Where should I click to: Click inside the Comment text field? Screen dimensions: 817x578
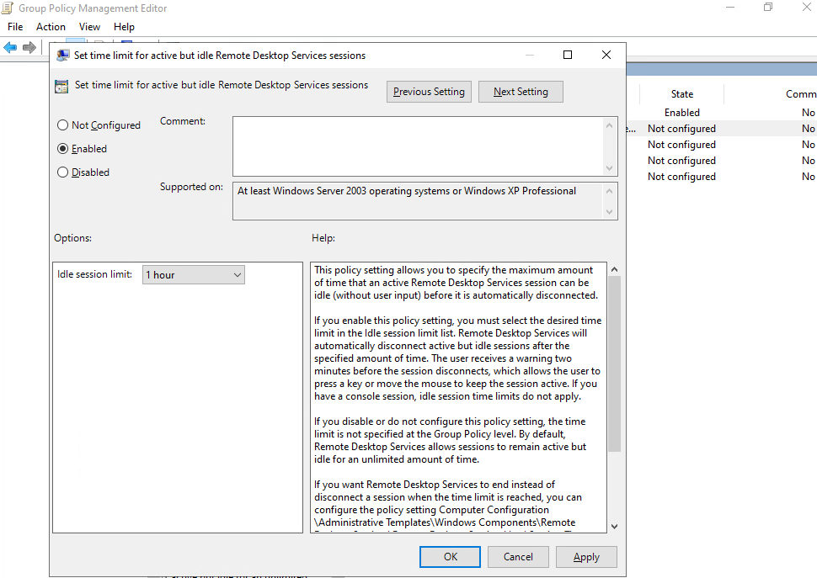pos(417,146)
